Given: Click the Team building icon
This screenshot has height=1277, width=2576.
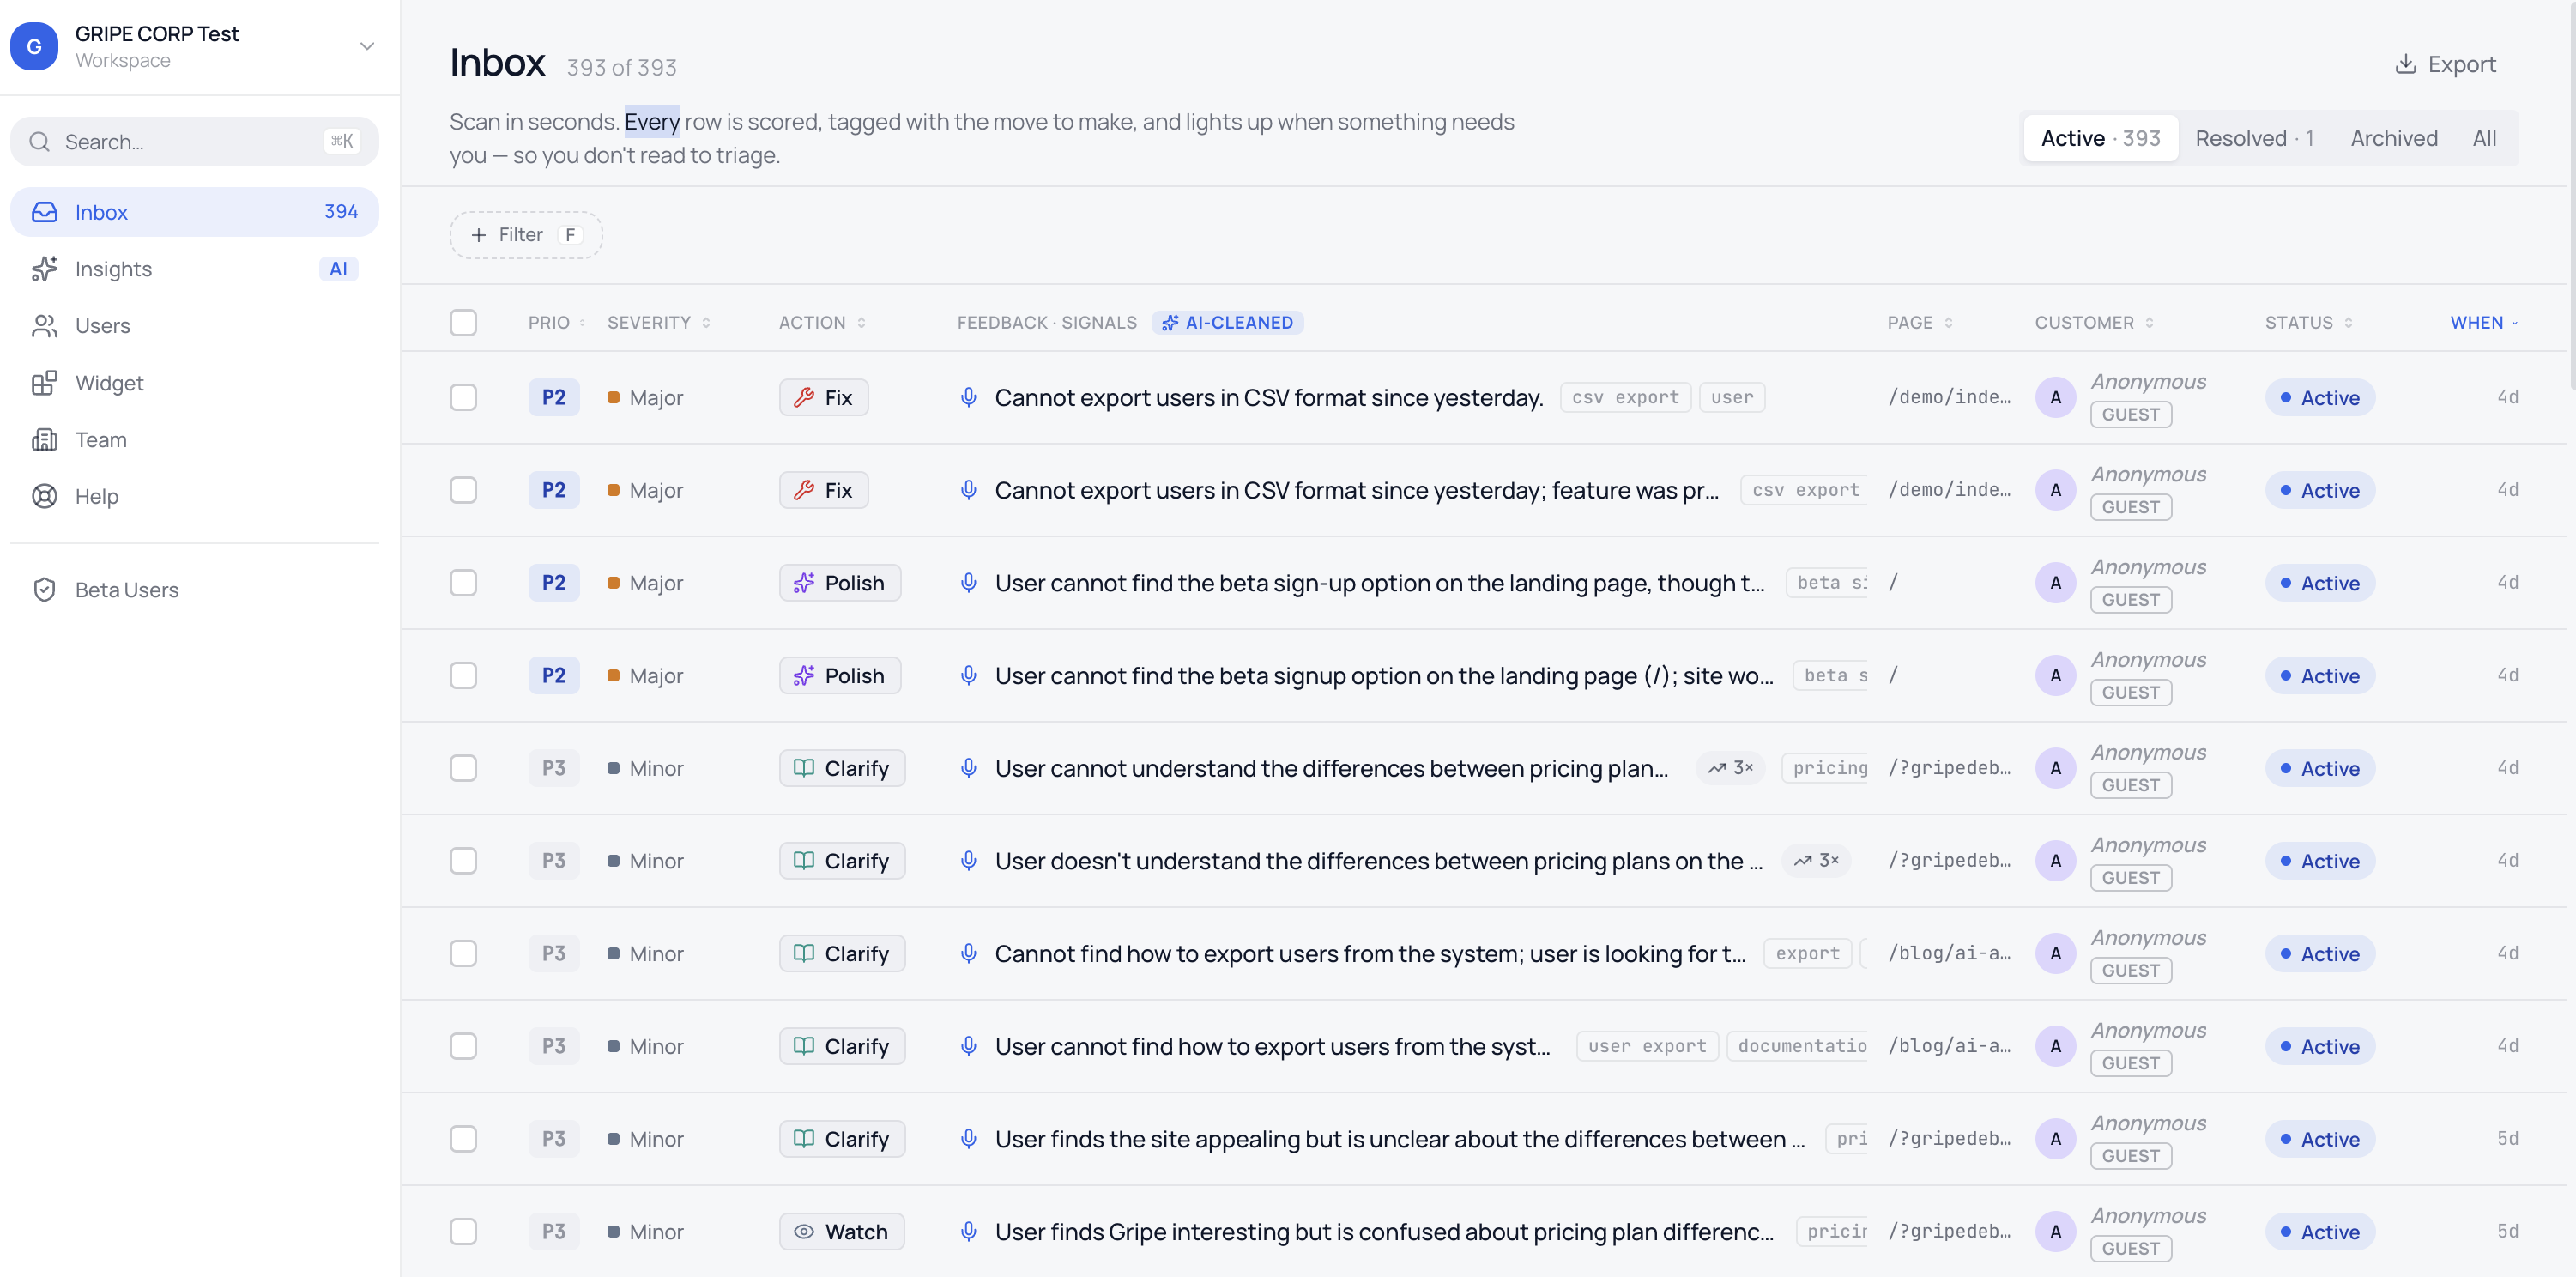Looking at the screenshot, I should pyautogui.click(x=45, y=440).
